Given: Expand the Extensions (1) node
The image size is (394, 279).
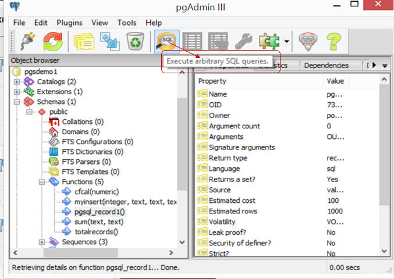Looking at the screenshot, I should pos(16,92).
